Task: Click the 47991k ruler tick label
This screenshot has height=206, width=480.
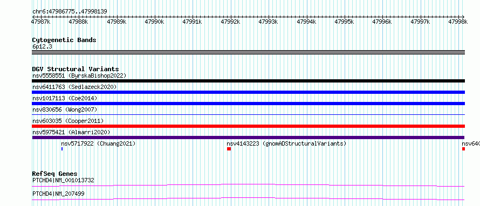Action: [x=192, y=22]
